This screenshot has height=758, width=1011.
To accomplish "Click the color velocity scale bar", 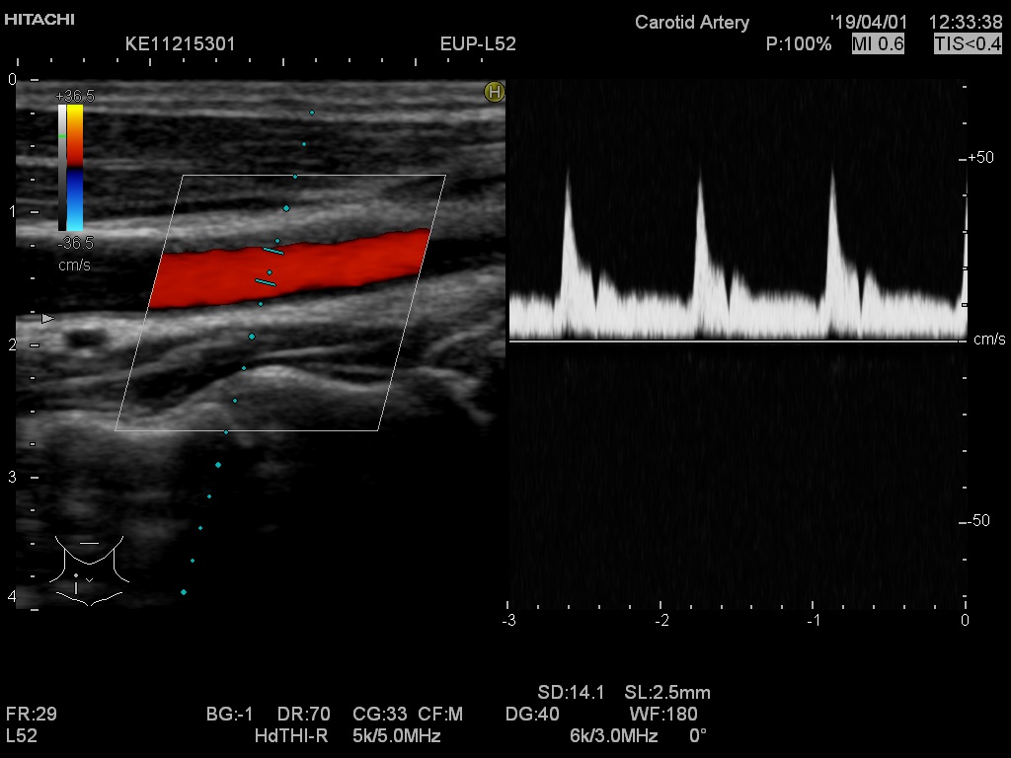I will (70, 168).
